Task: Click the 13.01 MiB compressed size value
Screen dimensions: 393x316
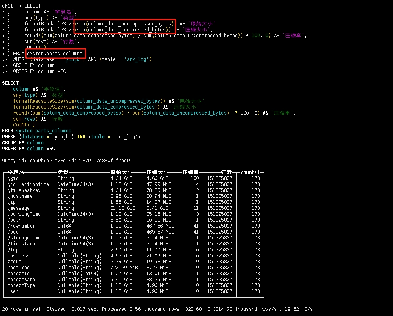Action: pos(159,274)
